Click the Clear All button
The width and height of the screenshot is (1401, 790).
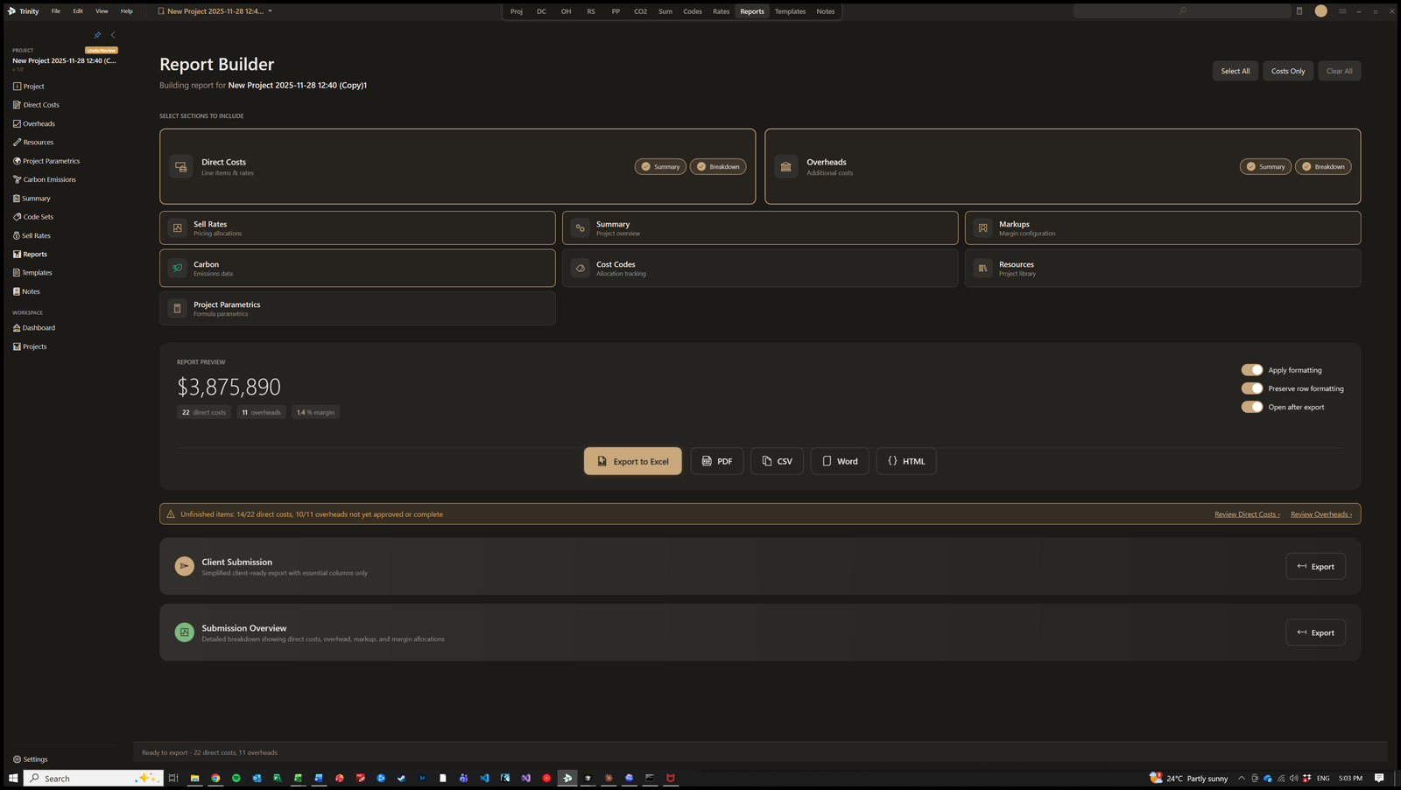(1339, 71)
